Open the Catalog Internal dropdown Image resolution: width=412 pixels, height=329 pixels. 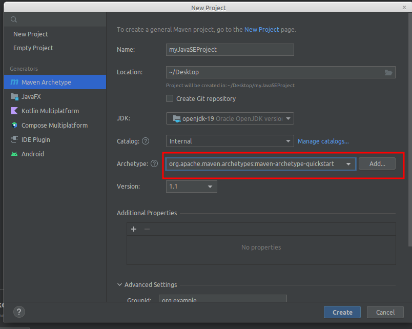click(230, 141)
